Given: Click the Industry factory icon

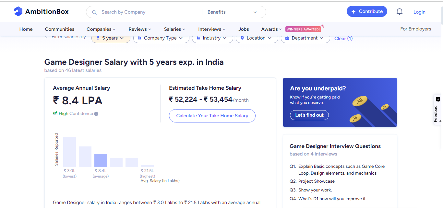Looking at the screenshot, I should tap(198, 38).
